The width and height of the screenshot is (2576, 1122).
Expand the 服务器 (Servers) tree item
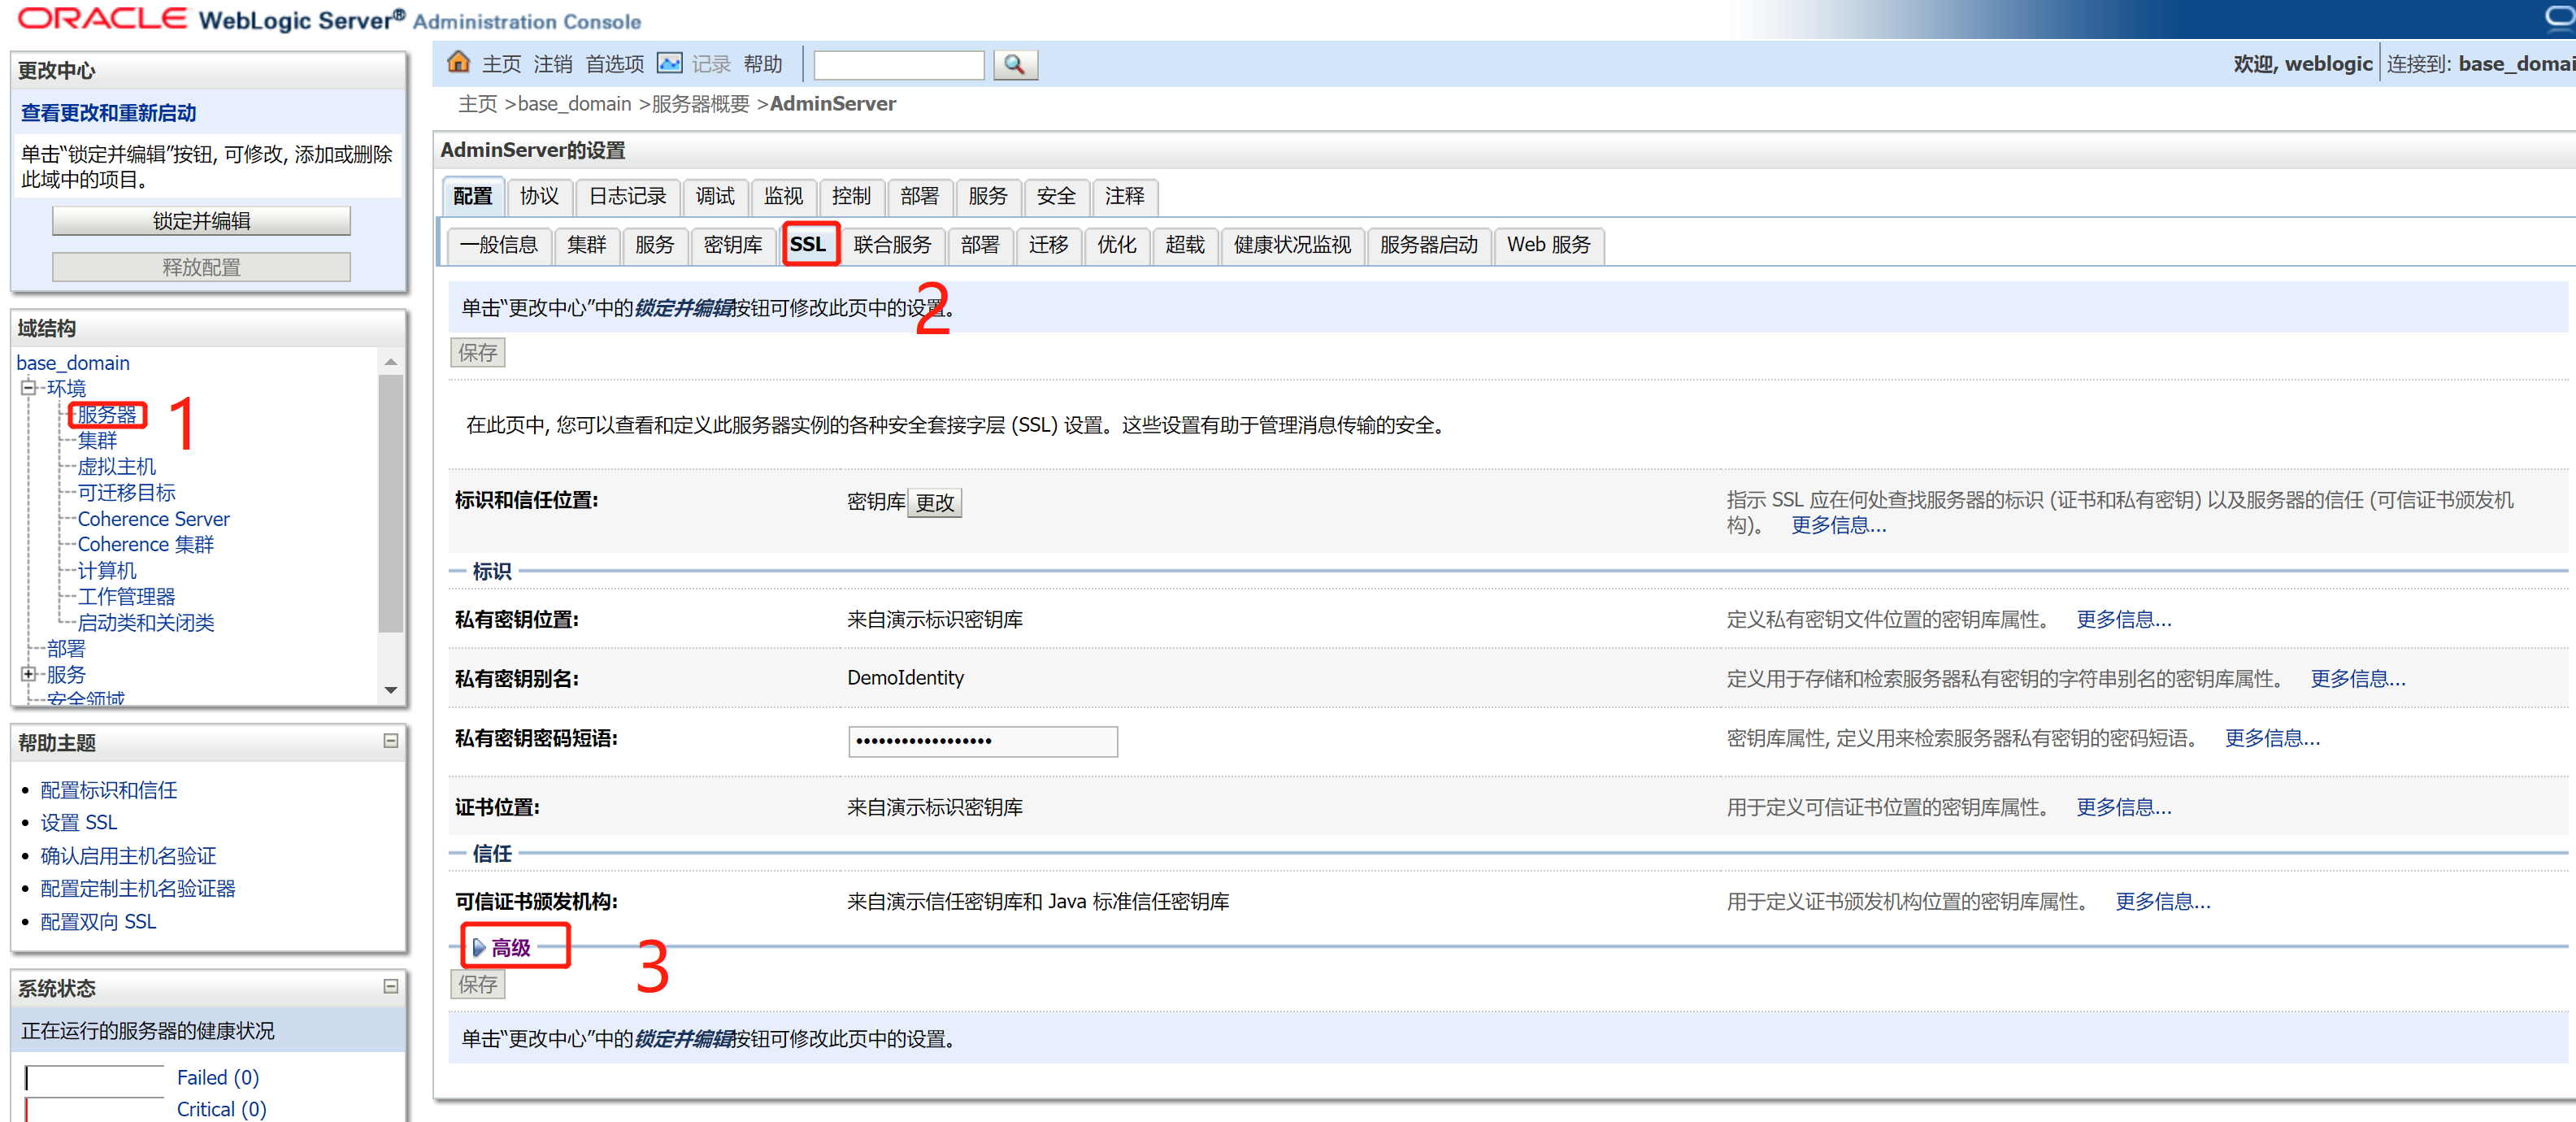click(x=103, y=415)
